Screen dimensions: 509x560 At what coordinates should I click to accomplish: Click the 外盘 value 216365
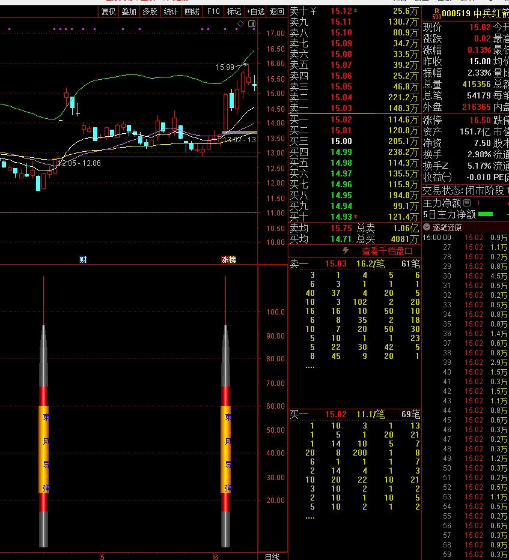[477, 107]
